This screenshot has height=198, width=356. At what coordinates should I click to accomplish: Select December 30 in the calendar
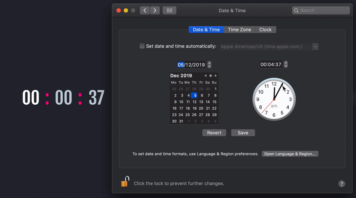(x=174, y=121)
